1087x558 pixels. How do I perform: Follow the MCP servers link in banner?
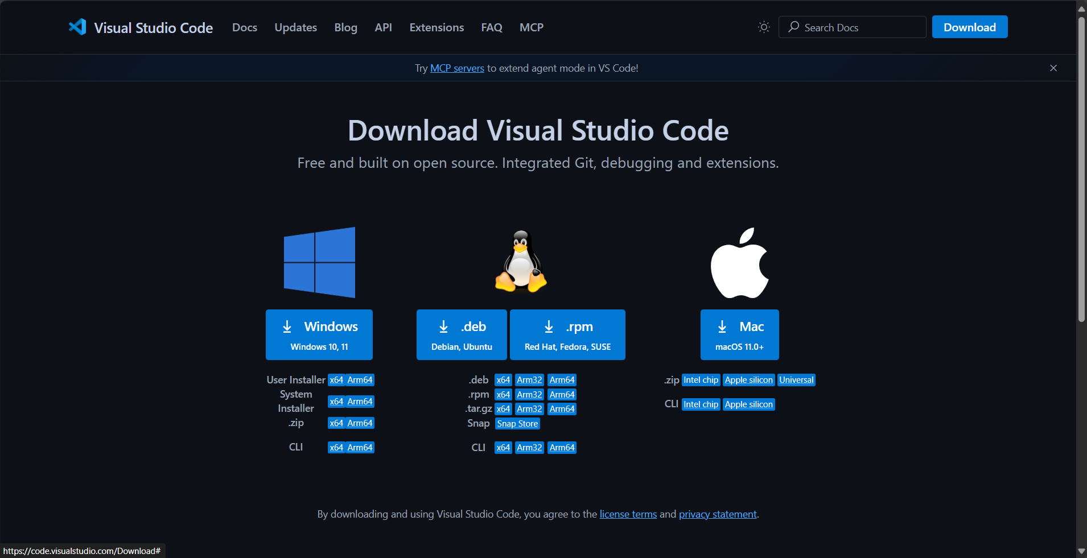point(457,68)
